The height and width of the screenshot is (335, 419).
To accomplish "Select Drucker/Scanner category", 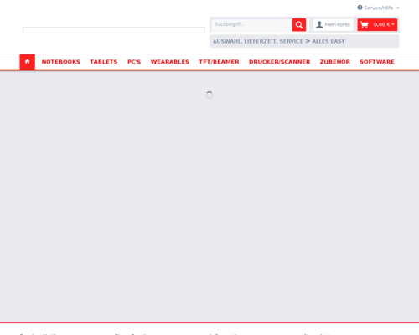I will tap(280, 62).
